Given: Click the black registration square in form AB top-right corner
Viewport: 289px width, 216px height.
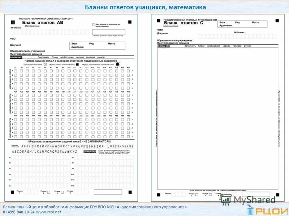Looking at the screenshot, I should click(130, 22).
